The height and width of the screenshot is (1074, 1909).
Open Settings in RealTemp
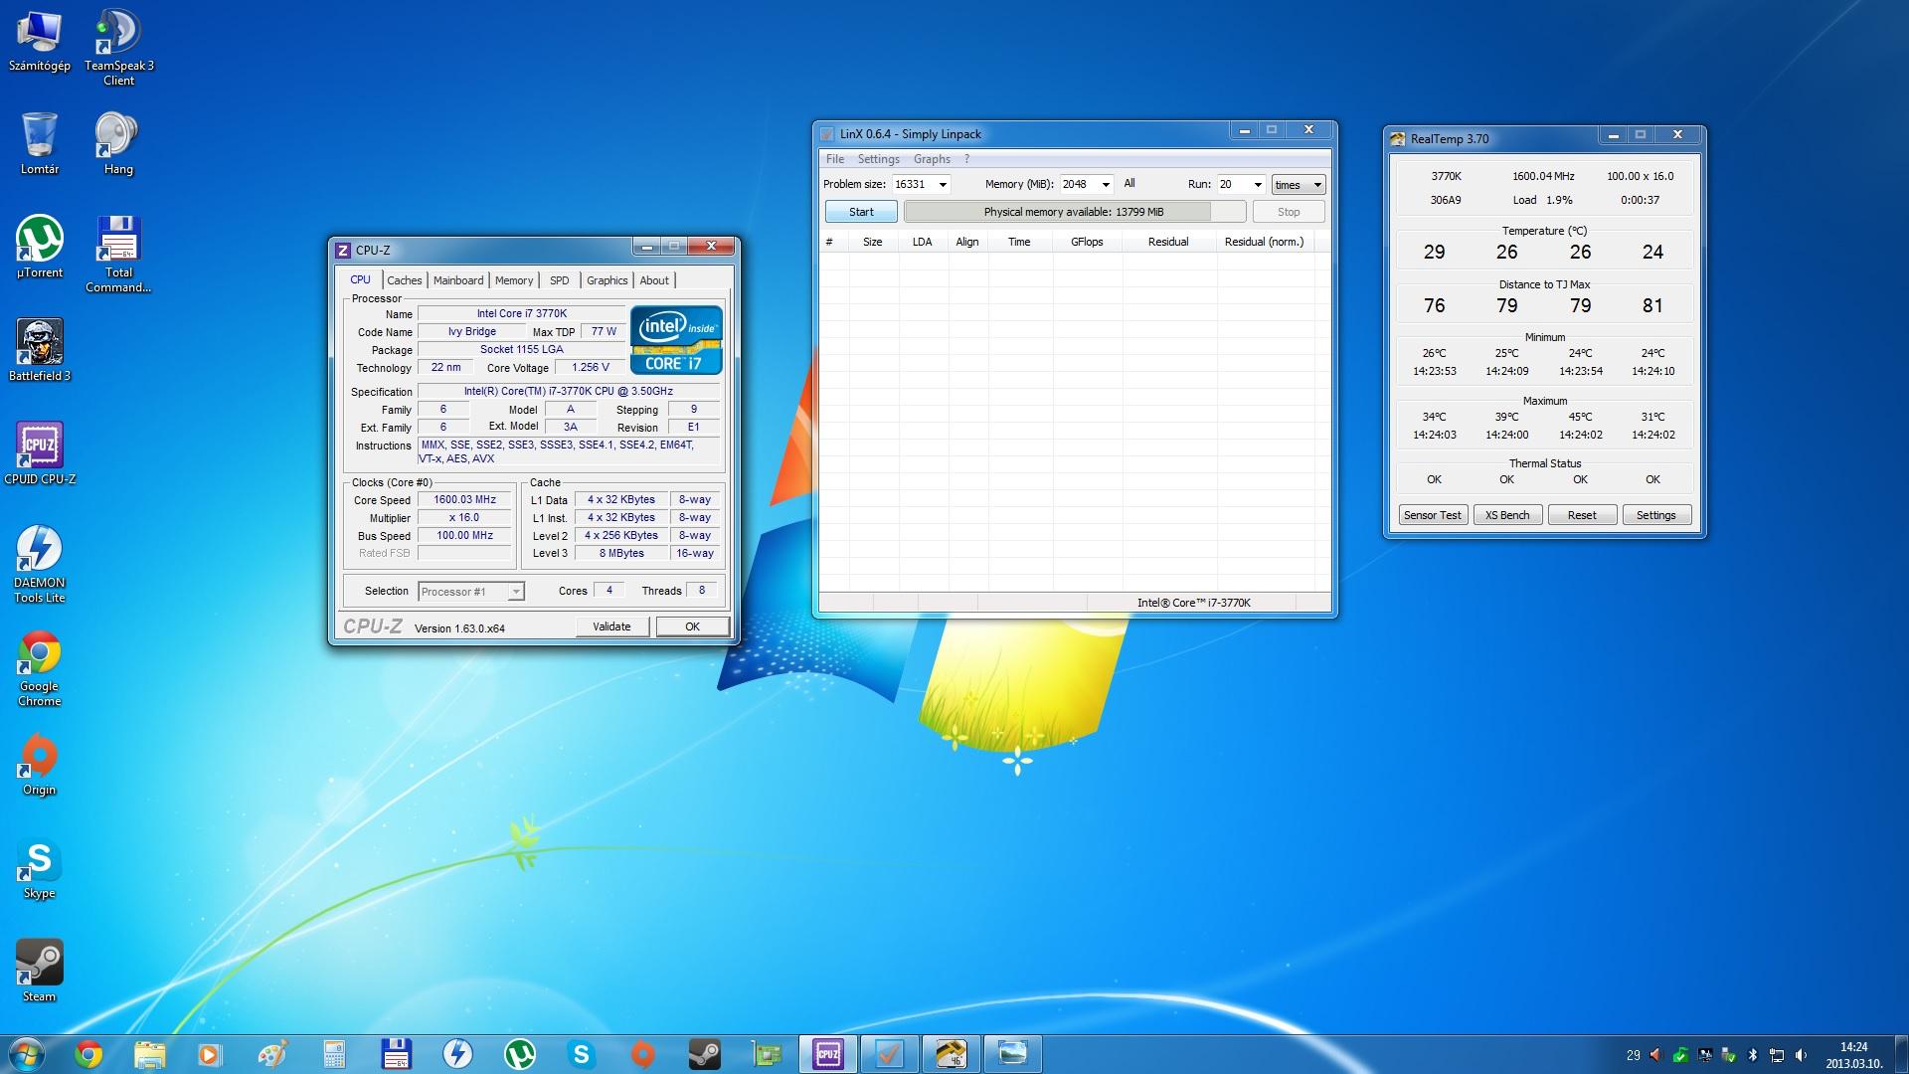pyautogui.click(x=1656, y=515)
